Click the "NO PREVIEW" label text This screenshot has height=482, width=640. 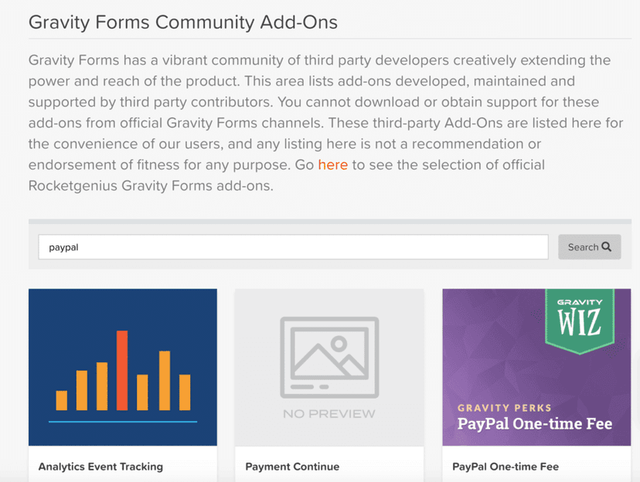tap(329, 413)
